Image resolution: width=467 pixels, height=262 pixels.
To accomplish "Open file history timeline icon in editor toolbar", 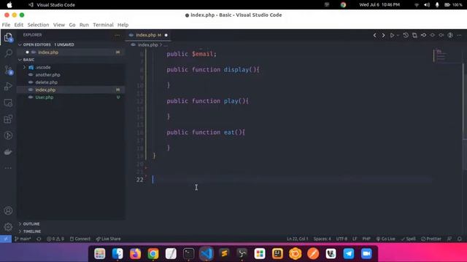I will click(x=406, y=35).
